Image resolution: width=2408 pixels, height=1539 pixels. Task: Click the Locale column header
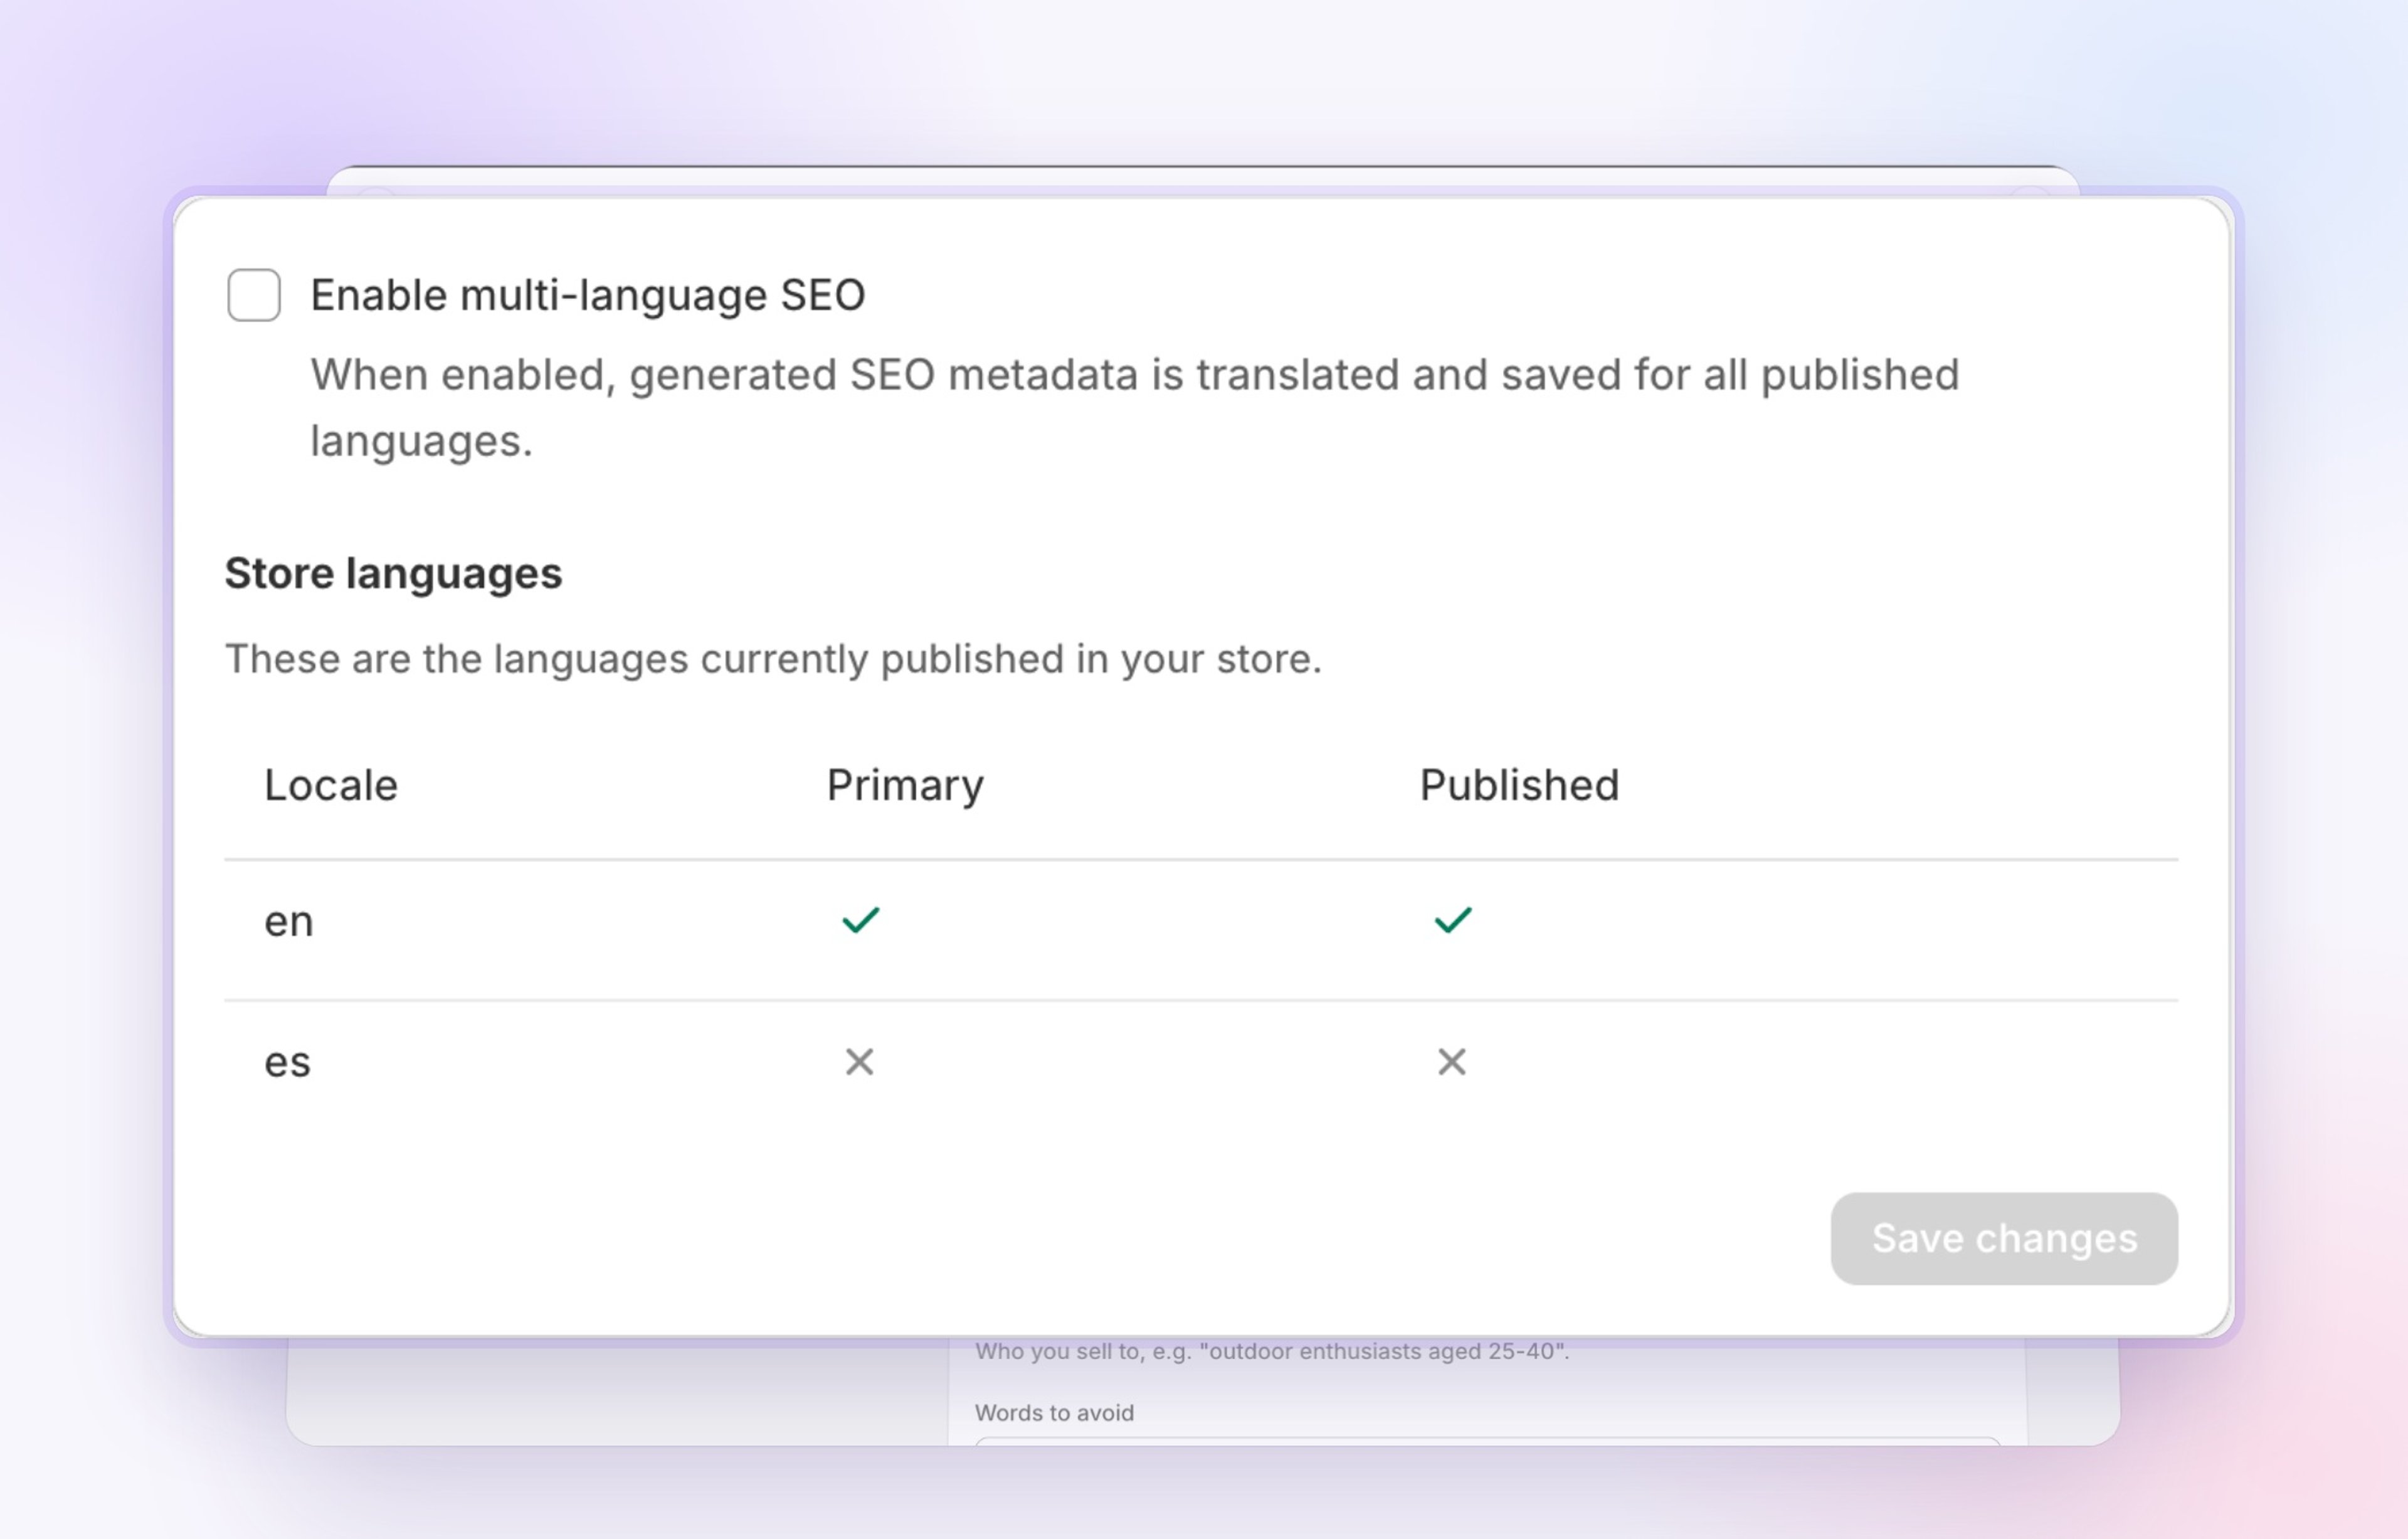pos(331,785)
